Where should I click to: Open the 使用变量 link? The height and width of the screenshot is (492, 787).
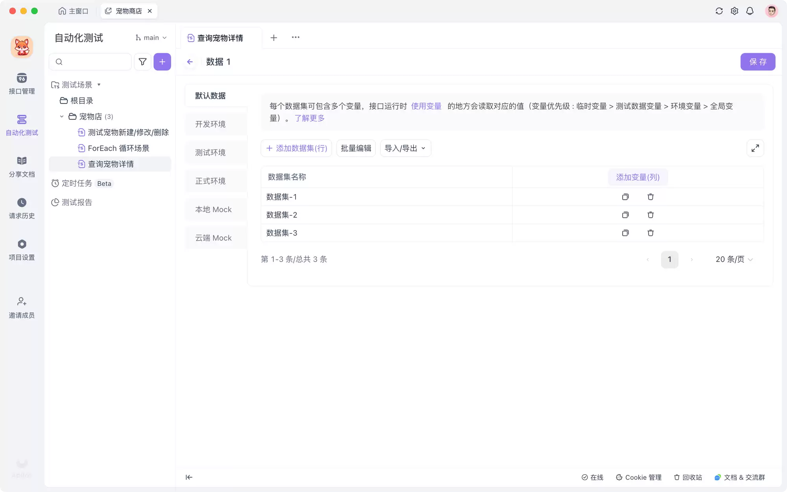pyautogui.click(x=426, y=106)
